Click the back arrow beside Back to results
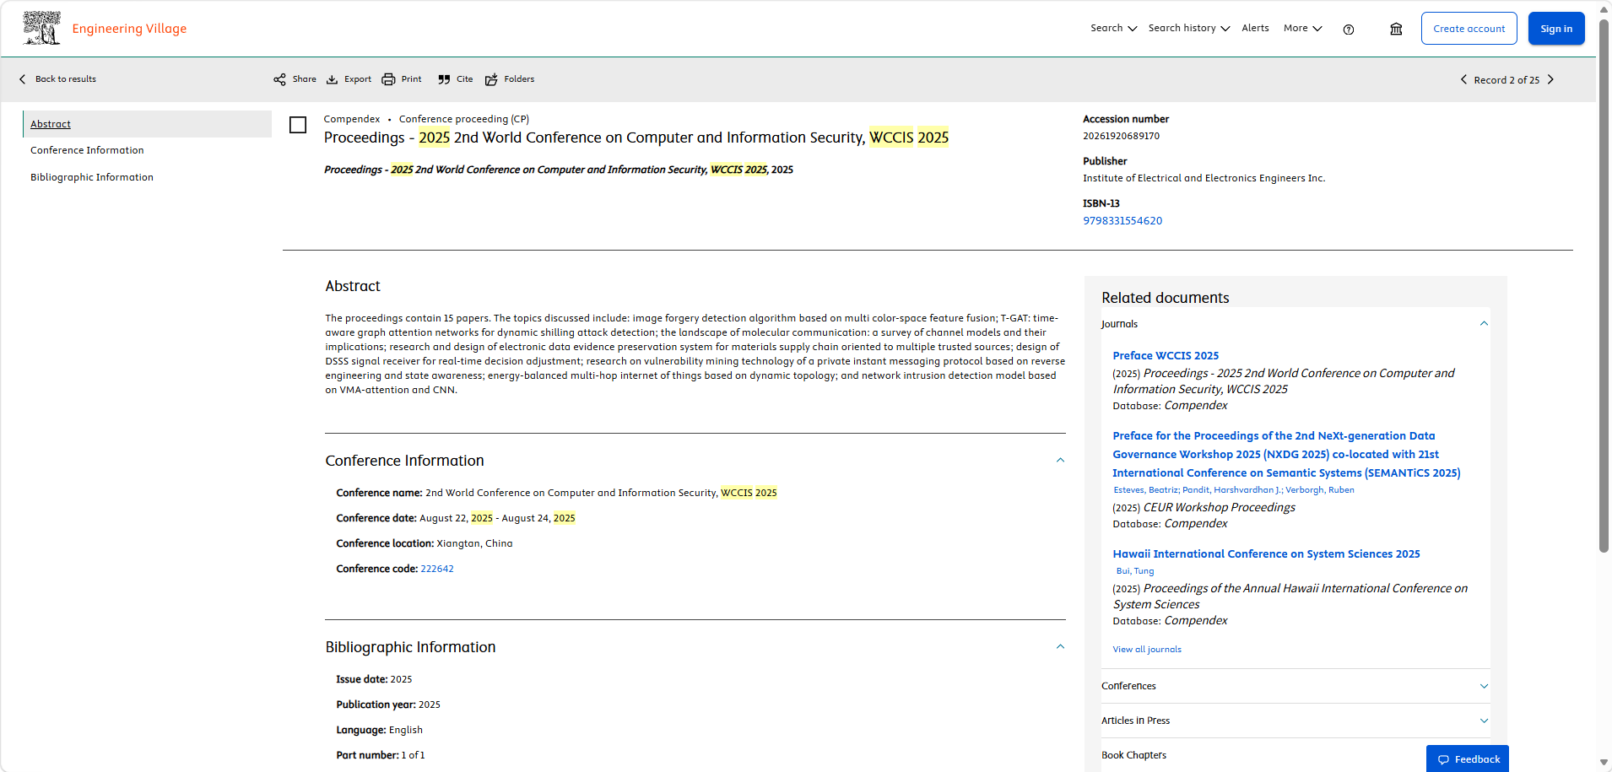The width and height of the screenshot is (1612, 772). point(23,79)
